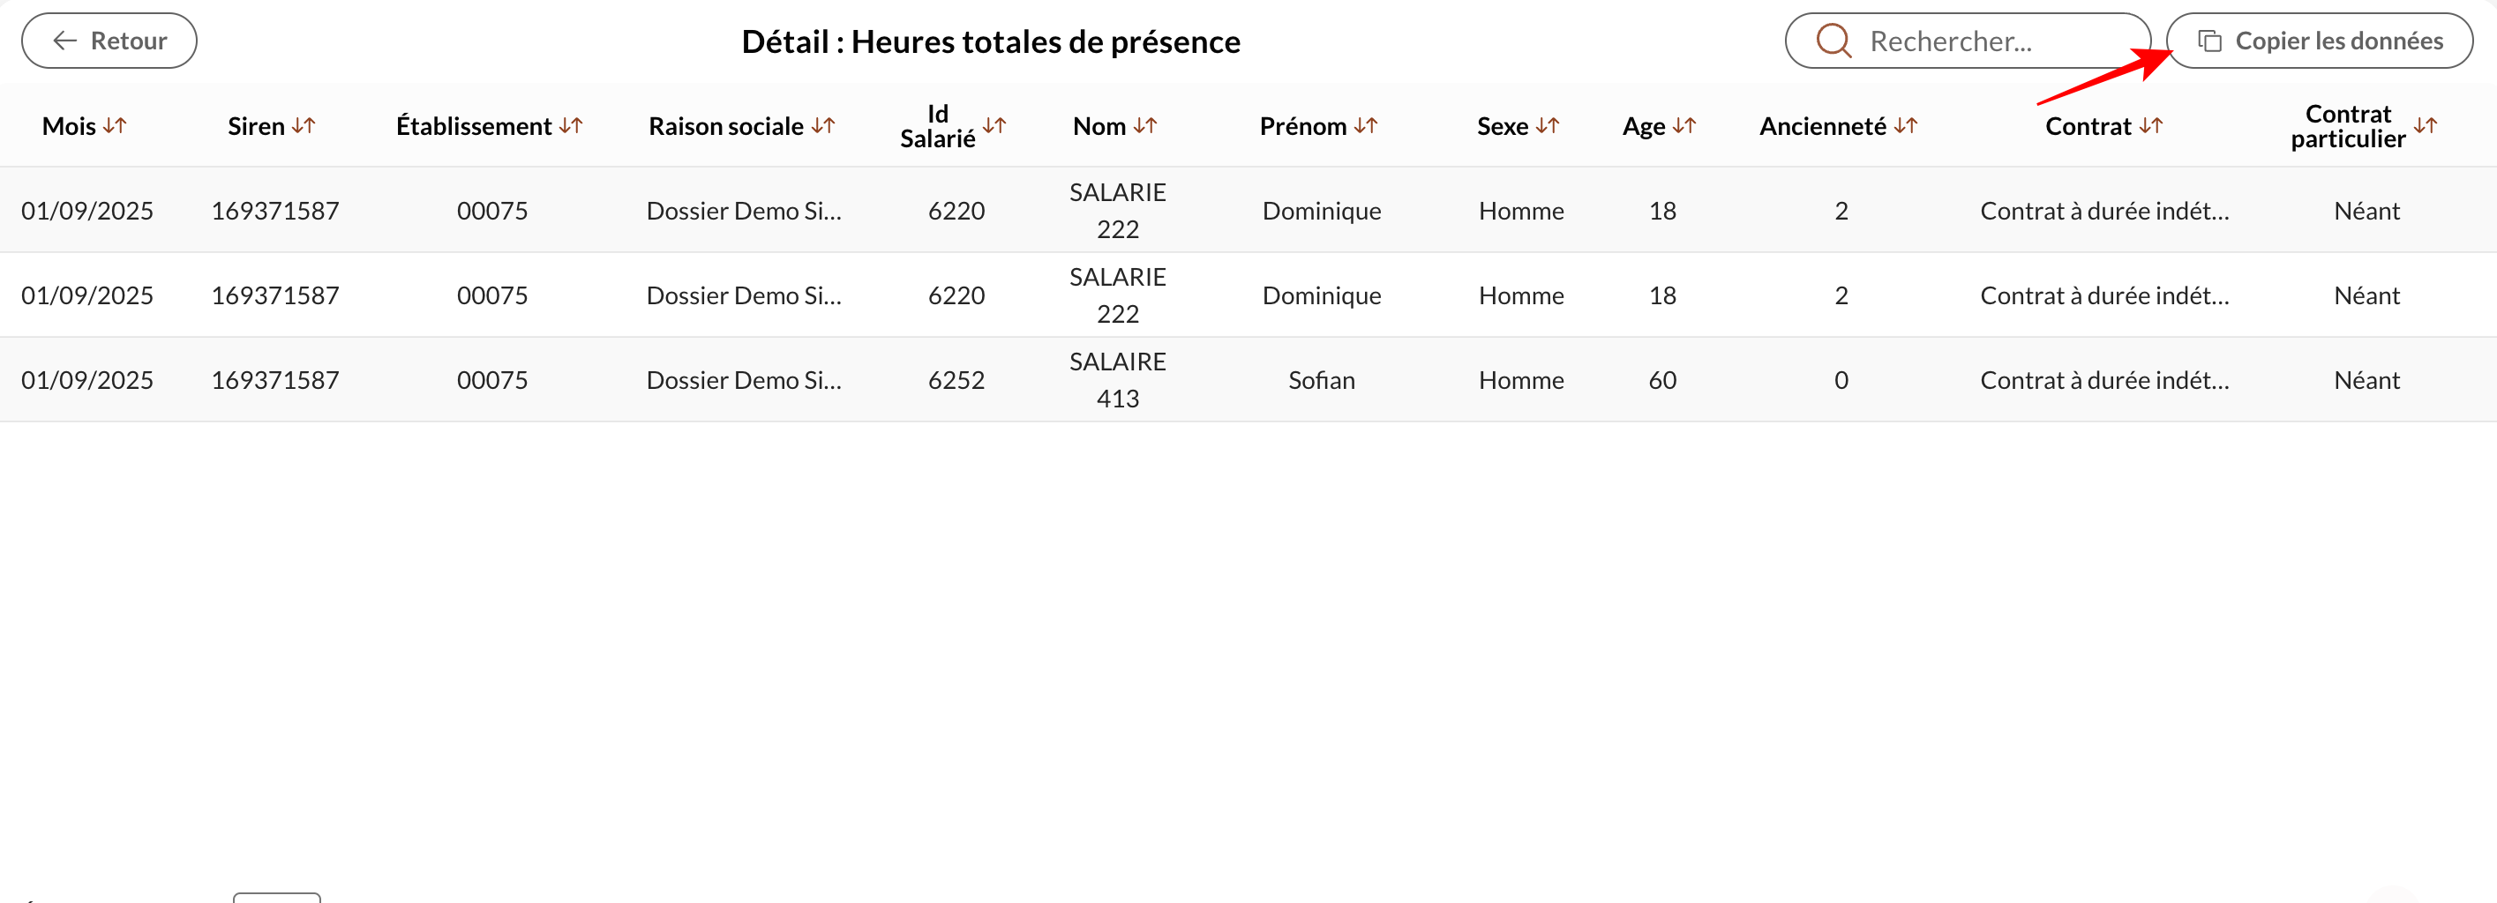Click the sort icon on the Sexe column
The height and width of the screenshot is (903, 2497).
[x=1548, y=125]
